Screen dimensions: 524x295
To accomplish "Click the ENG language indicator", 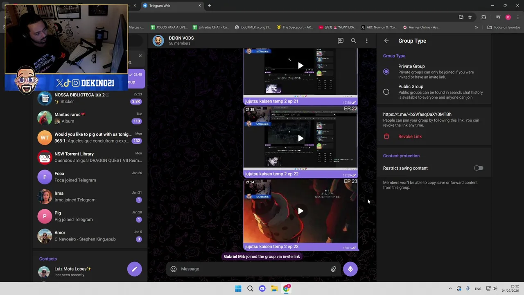I will pos(478,288).
